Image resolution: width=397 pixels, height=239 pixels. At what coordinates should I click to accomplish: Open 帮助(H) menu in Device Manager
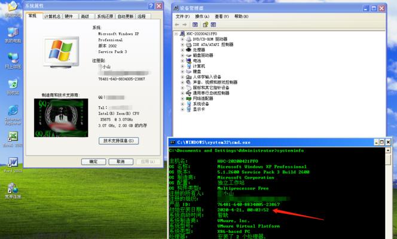coord(242,17)
